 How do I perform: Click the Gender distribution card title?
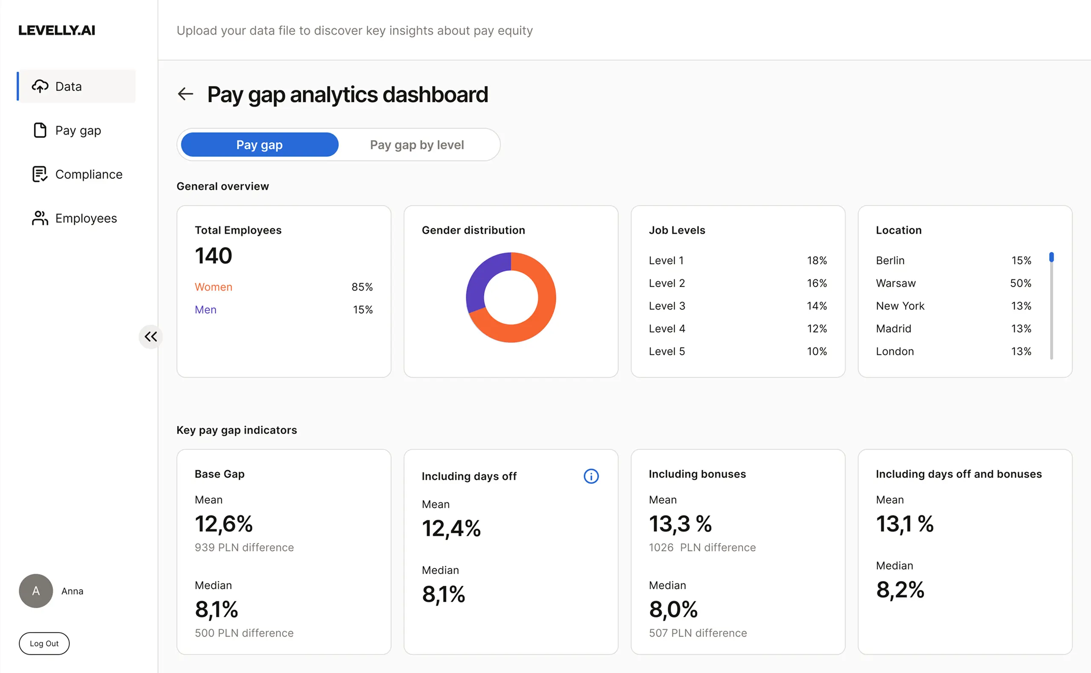pyautogui.click(x=473, y=230)
